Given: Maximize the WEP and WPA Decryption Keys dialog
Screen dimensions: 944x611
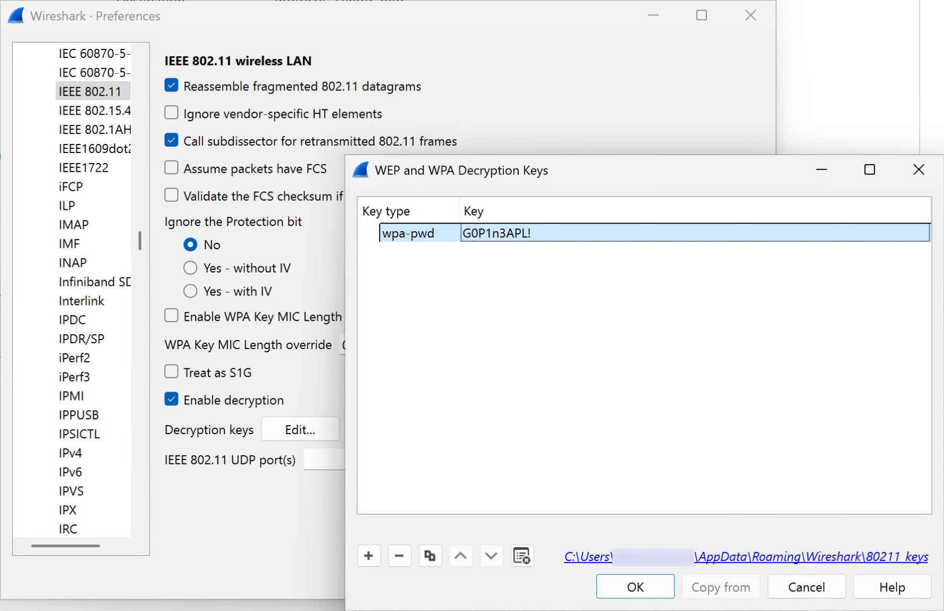Looking at the screenshot, I should pyautogui.click(x=870, y=169).
